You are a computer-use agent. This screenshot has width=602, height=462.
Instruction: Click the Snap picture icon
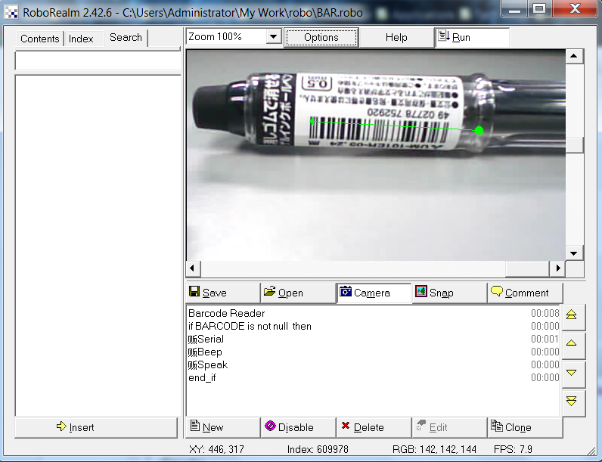click(x=421, y=292)
